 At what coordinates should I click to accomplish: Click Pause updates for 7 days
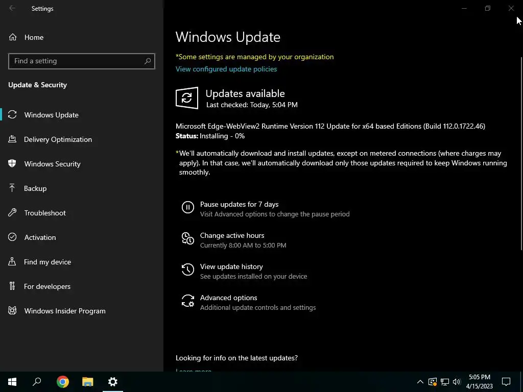coord(239,204)
